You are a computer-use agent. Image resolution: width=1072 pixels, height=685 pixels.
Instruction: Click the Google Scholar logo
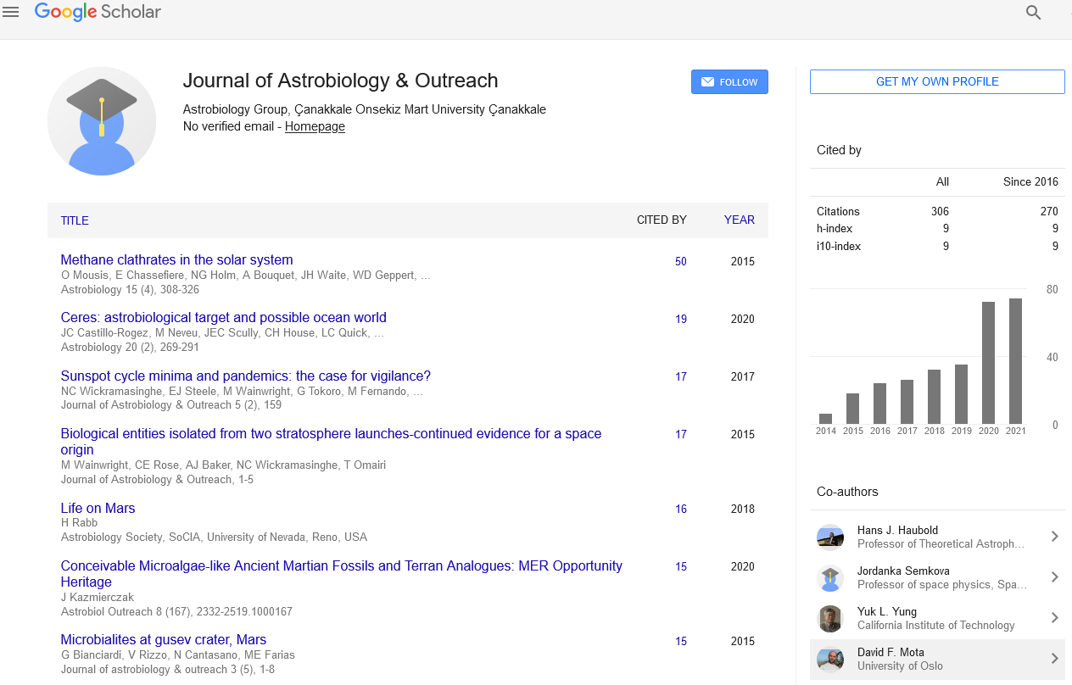point(98,12)
